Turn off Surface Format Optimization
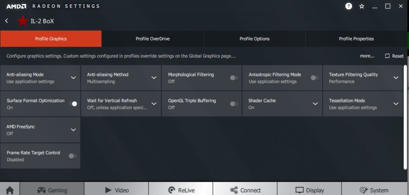This screenshot has width=409, height=195. click(73, 104)
